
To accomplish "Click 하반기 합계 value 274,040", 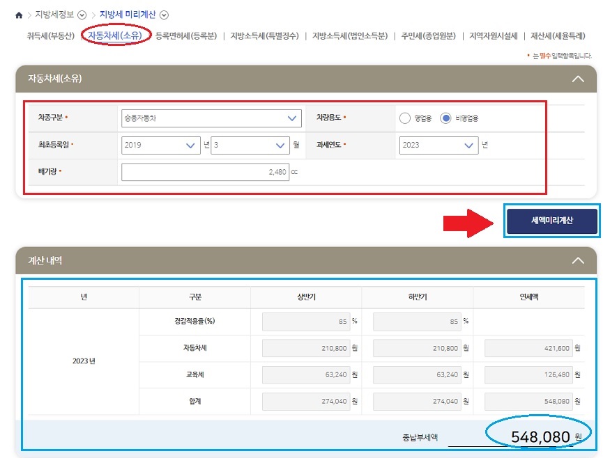I will [x=418, y=402].
